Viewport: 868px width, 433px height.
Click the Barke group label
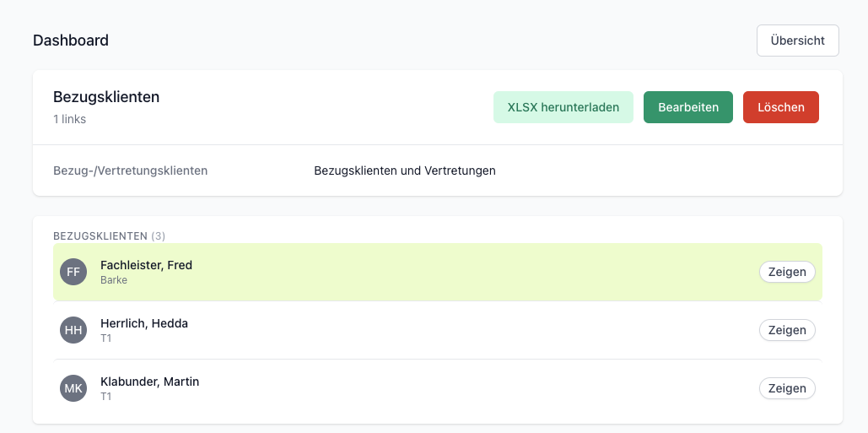pyautogui.click(x=114, y=280)
